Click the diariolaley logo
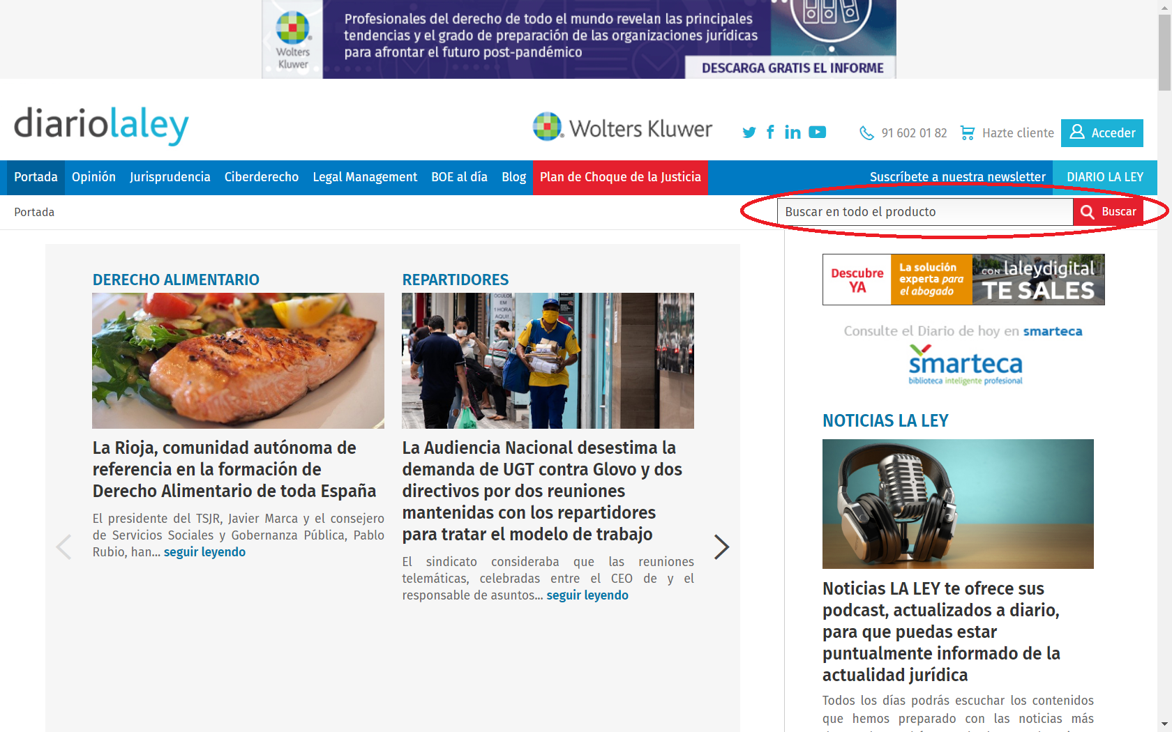This screenshot has width=1172, height=732. coord(101,126)
